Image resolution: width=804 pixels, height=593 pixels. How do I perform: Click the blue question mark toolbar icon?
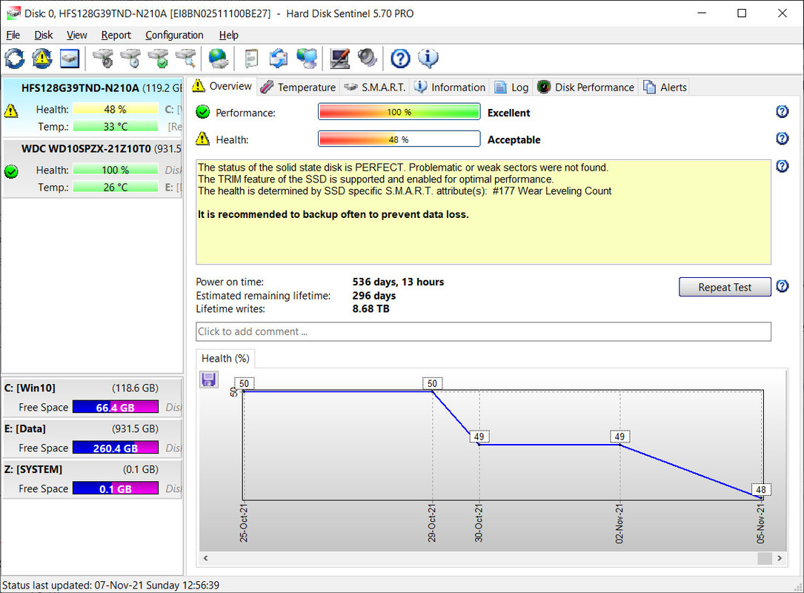pos(400,59)
